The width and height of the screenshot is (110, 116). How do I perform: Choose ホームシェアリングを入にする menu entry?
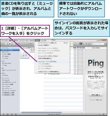pyautogui.click(x=52, y=56)
